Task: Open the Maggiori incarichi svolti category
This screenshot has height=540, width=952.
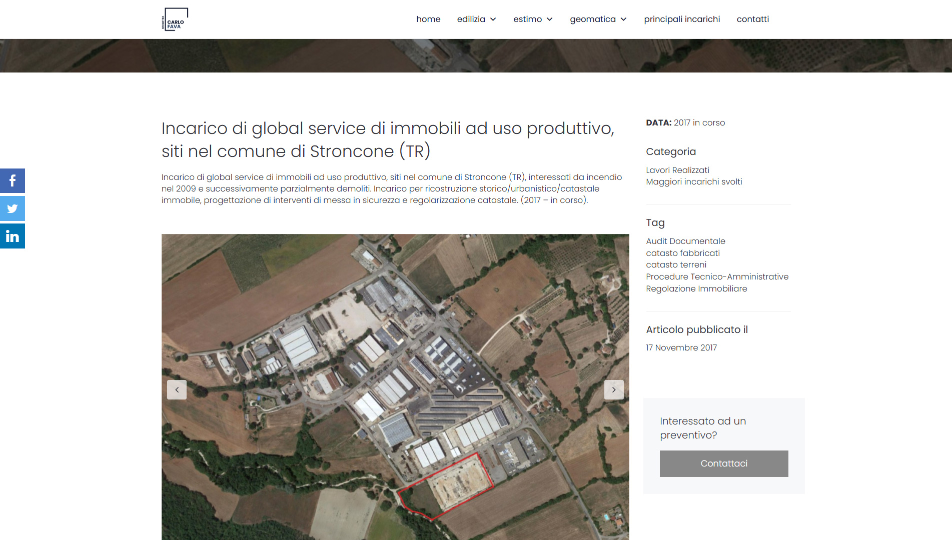Action: click(x=694, y=181)
